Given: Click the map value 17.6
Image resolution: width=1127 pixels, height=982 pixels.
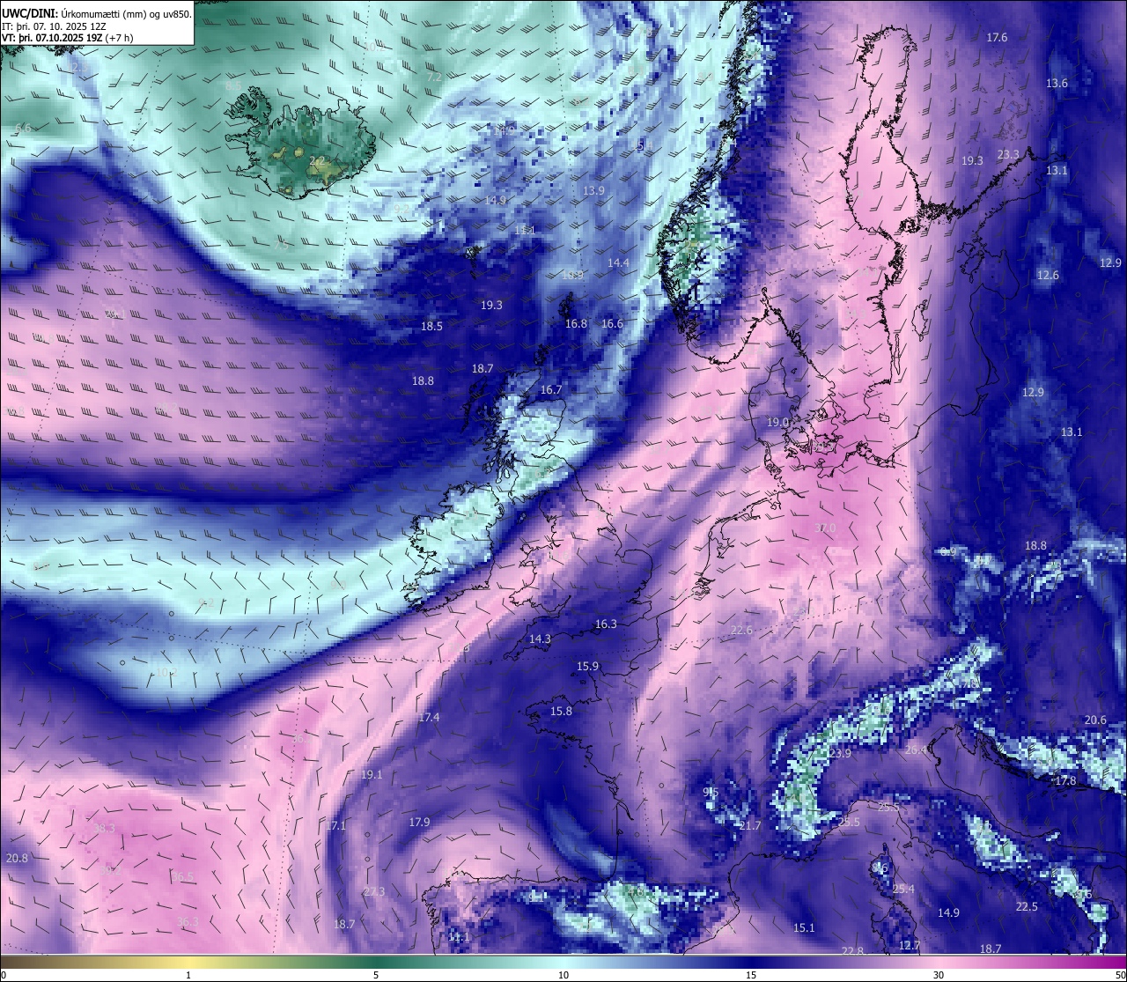Looking at the screenshot, I should [997, 38].
